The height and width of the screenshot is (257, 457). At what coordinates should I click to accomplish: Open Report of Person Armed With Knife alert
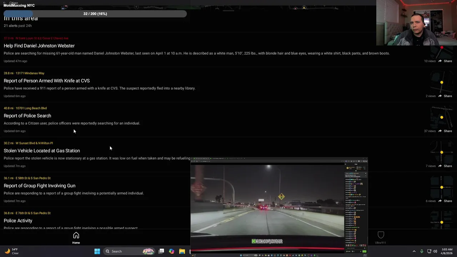pos(47,81)
